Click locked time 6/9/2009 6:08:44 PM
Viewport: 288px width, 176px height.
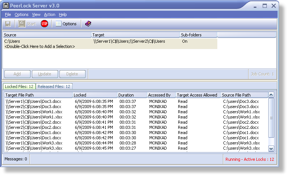coord(94,143)
